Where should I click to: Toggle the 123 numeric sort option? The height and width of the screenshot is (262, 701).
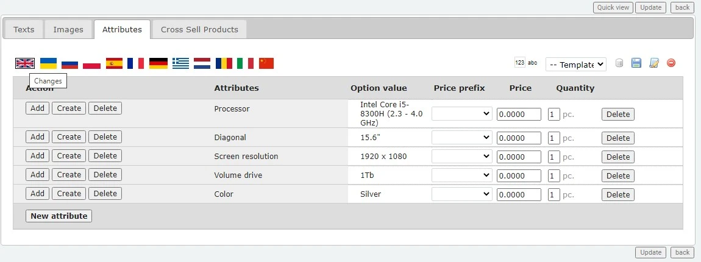[519, 63]
